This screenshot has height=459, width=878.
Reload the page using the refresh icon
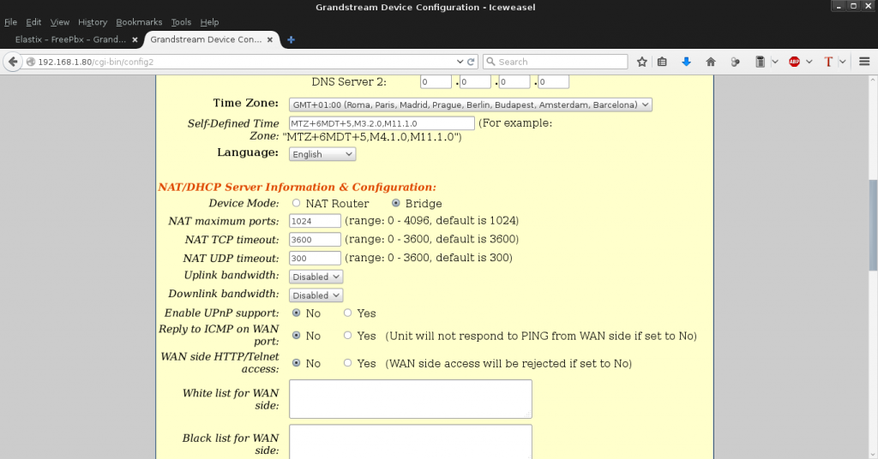(x=471, y=62)
